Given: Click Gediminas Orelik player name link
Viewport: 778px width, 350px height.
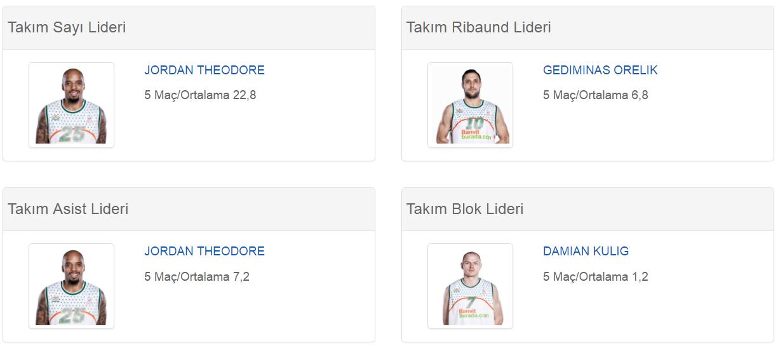Looking at the screenshot, I should pos(600,71).
